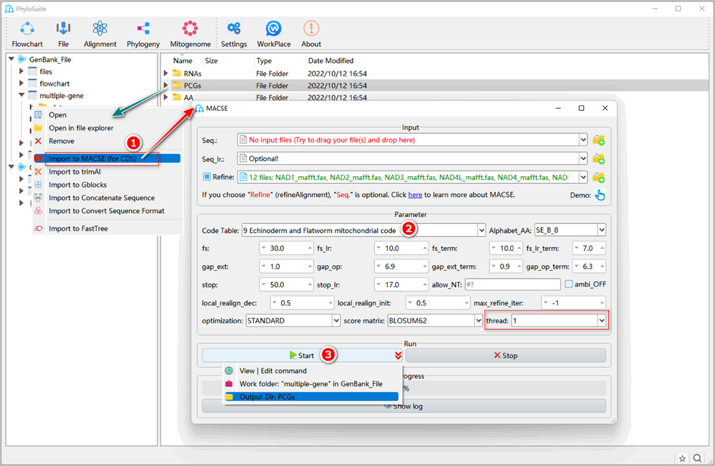The height and width of the screenshot is (466, 715).
Task: Open the Phylogeny toolbar icon
Action: (144, 29)
